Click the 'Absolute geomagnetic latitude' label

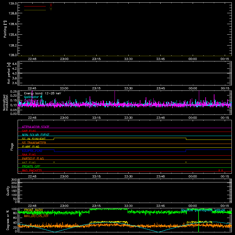203,210
